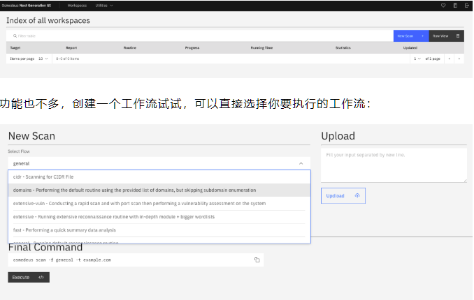Screen dimensions: 474x300
Task: Expand the items per page selector
Action: [43, 59]
